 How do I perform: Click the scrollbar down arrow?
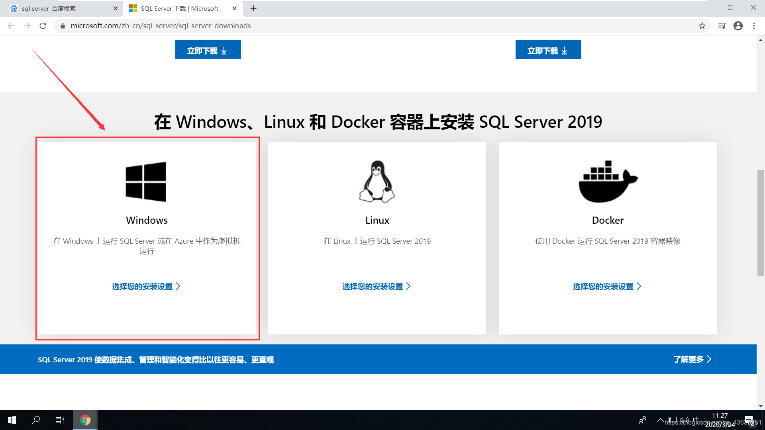[761, 406]
